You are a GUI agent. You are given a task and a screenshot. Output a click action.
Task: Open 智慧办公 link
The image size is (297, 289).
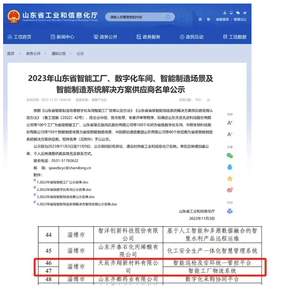[240, 19]
